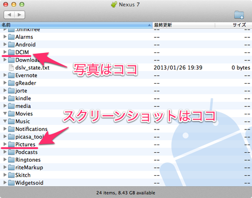Select the DCIM folder icon

11,52
